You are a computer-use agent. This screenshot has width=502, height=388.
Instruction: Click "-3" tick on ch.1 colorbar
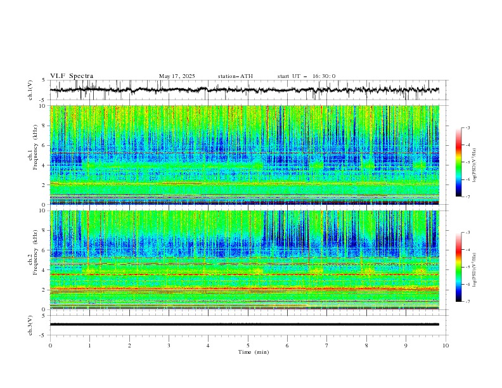pos(468,128)
